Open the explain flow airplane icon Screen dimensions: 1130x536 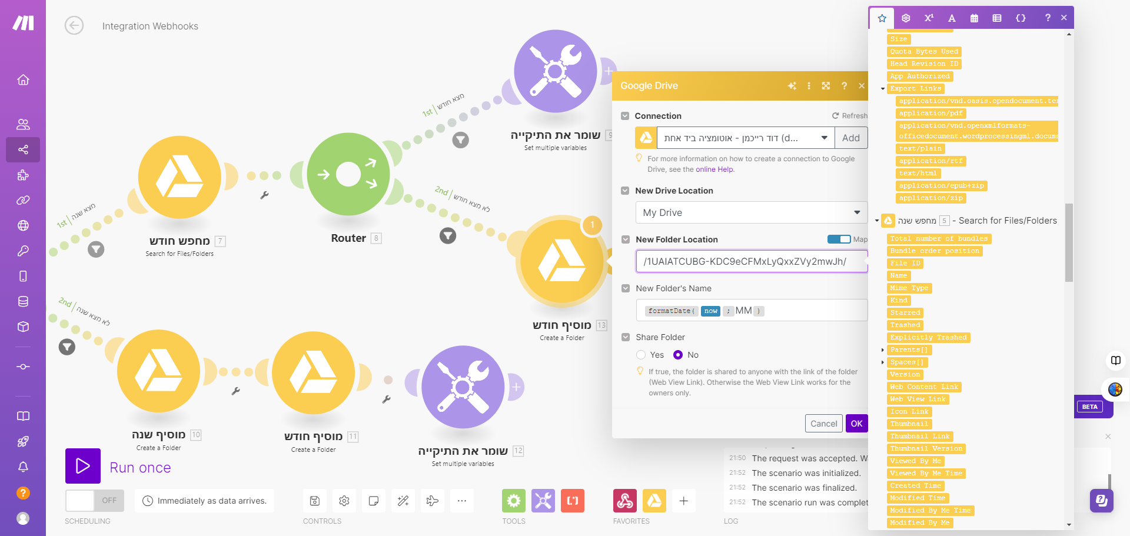coord(433,501)
